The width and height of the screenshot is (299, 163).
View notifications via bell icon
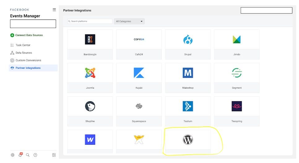pyautogui.click(x=20, y=155)
